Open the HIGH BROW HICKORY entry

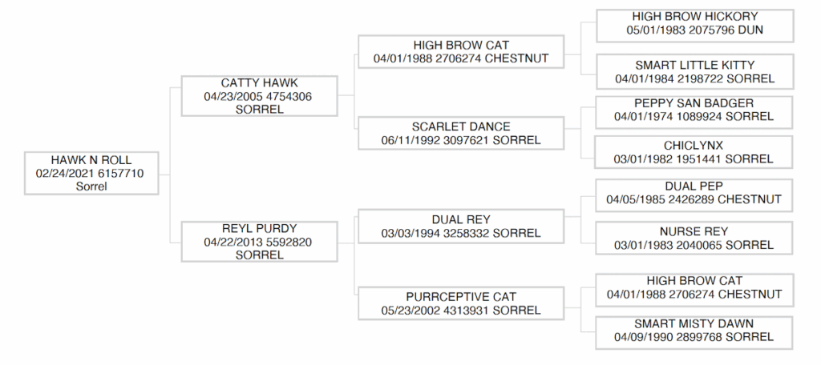click(694, 16)
